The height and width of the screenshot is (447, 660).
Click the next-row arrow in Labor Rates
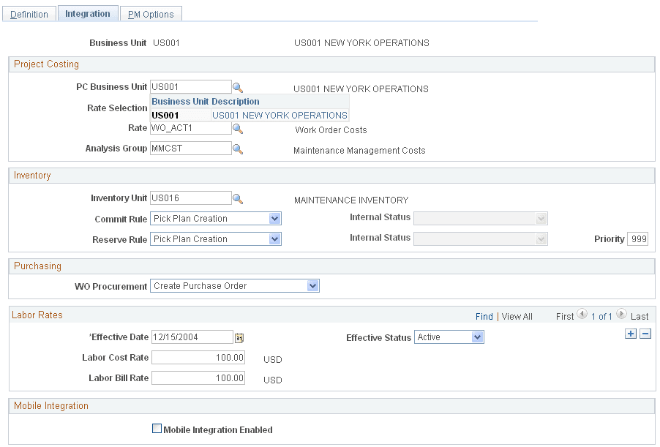[x=620, y=315]
